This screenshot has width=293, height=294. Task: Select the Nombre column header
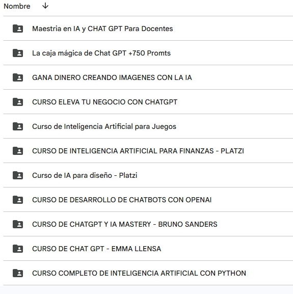point(17,7)
